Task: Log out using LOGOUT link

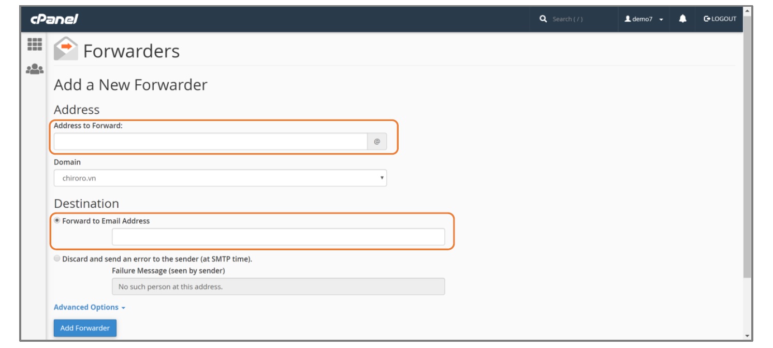Action: tap(720, 19)
